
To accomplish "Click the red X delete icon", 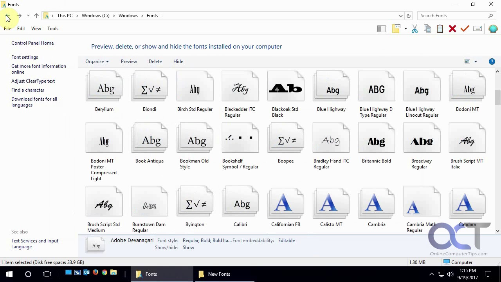I will click(x=452, y=29).
